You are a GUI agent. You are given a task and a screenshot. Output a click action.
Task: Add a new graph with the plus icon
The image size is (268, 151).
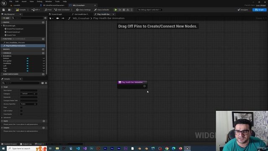point(43,22)
